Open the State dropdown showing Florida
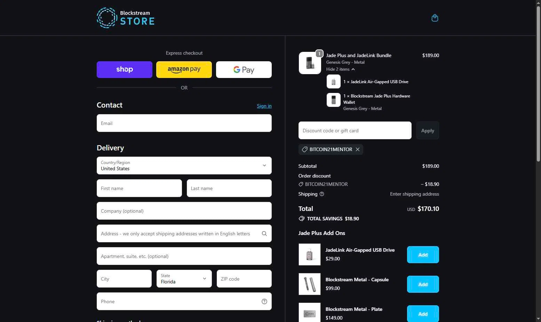 (x=184, y=279)
